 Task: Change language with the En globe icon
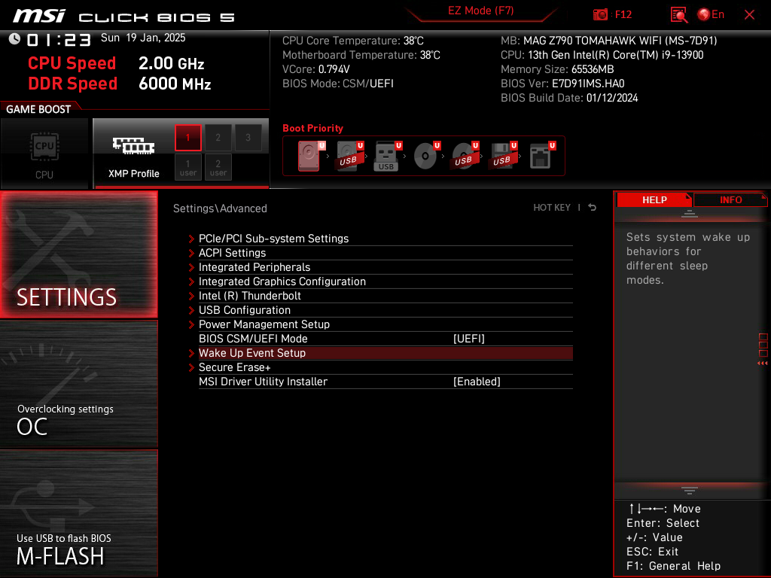pos(711,14)
